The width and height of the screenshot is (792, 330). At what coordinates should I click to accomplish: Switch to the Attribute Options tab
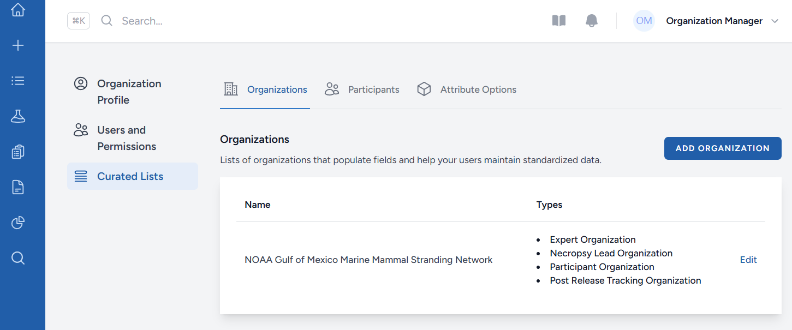467,89
